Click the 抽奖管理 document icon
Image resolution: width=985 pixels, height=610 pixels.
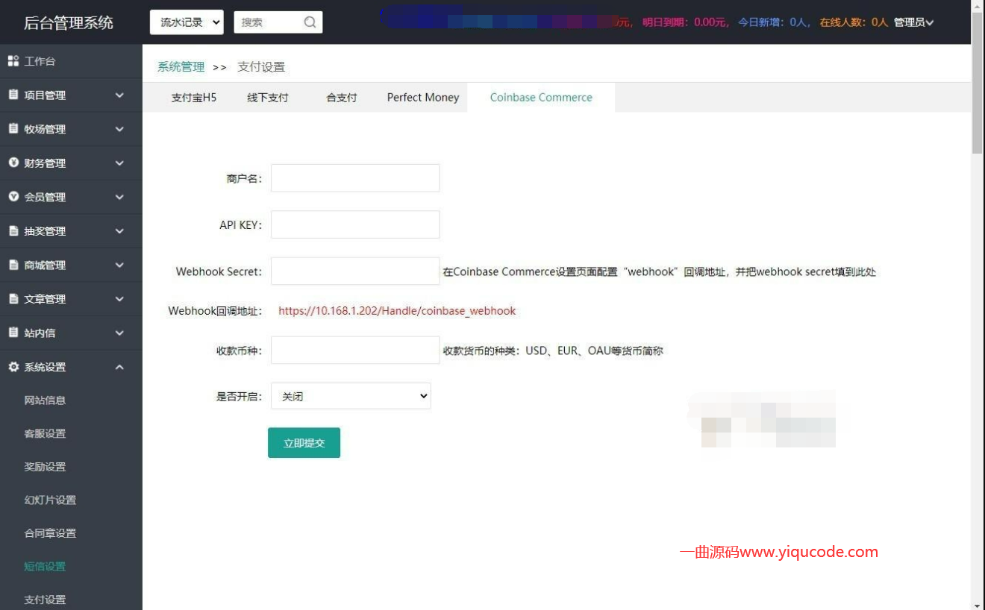click(x=13, y=231)
